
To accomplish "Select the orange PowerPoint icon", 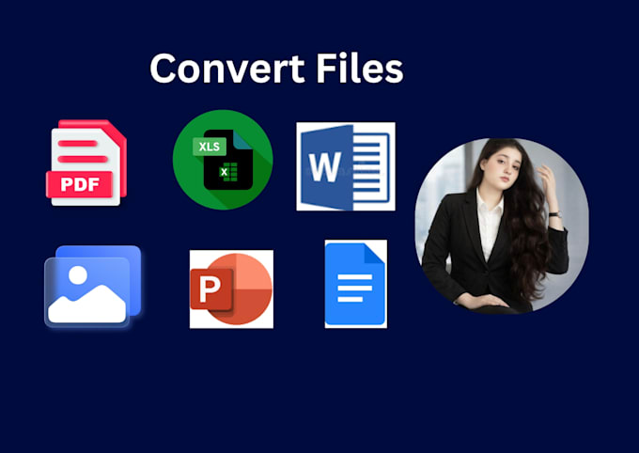I will coord(231,289).
